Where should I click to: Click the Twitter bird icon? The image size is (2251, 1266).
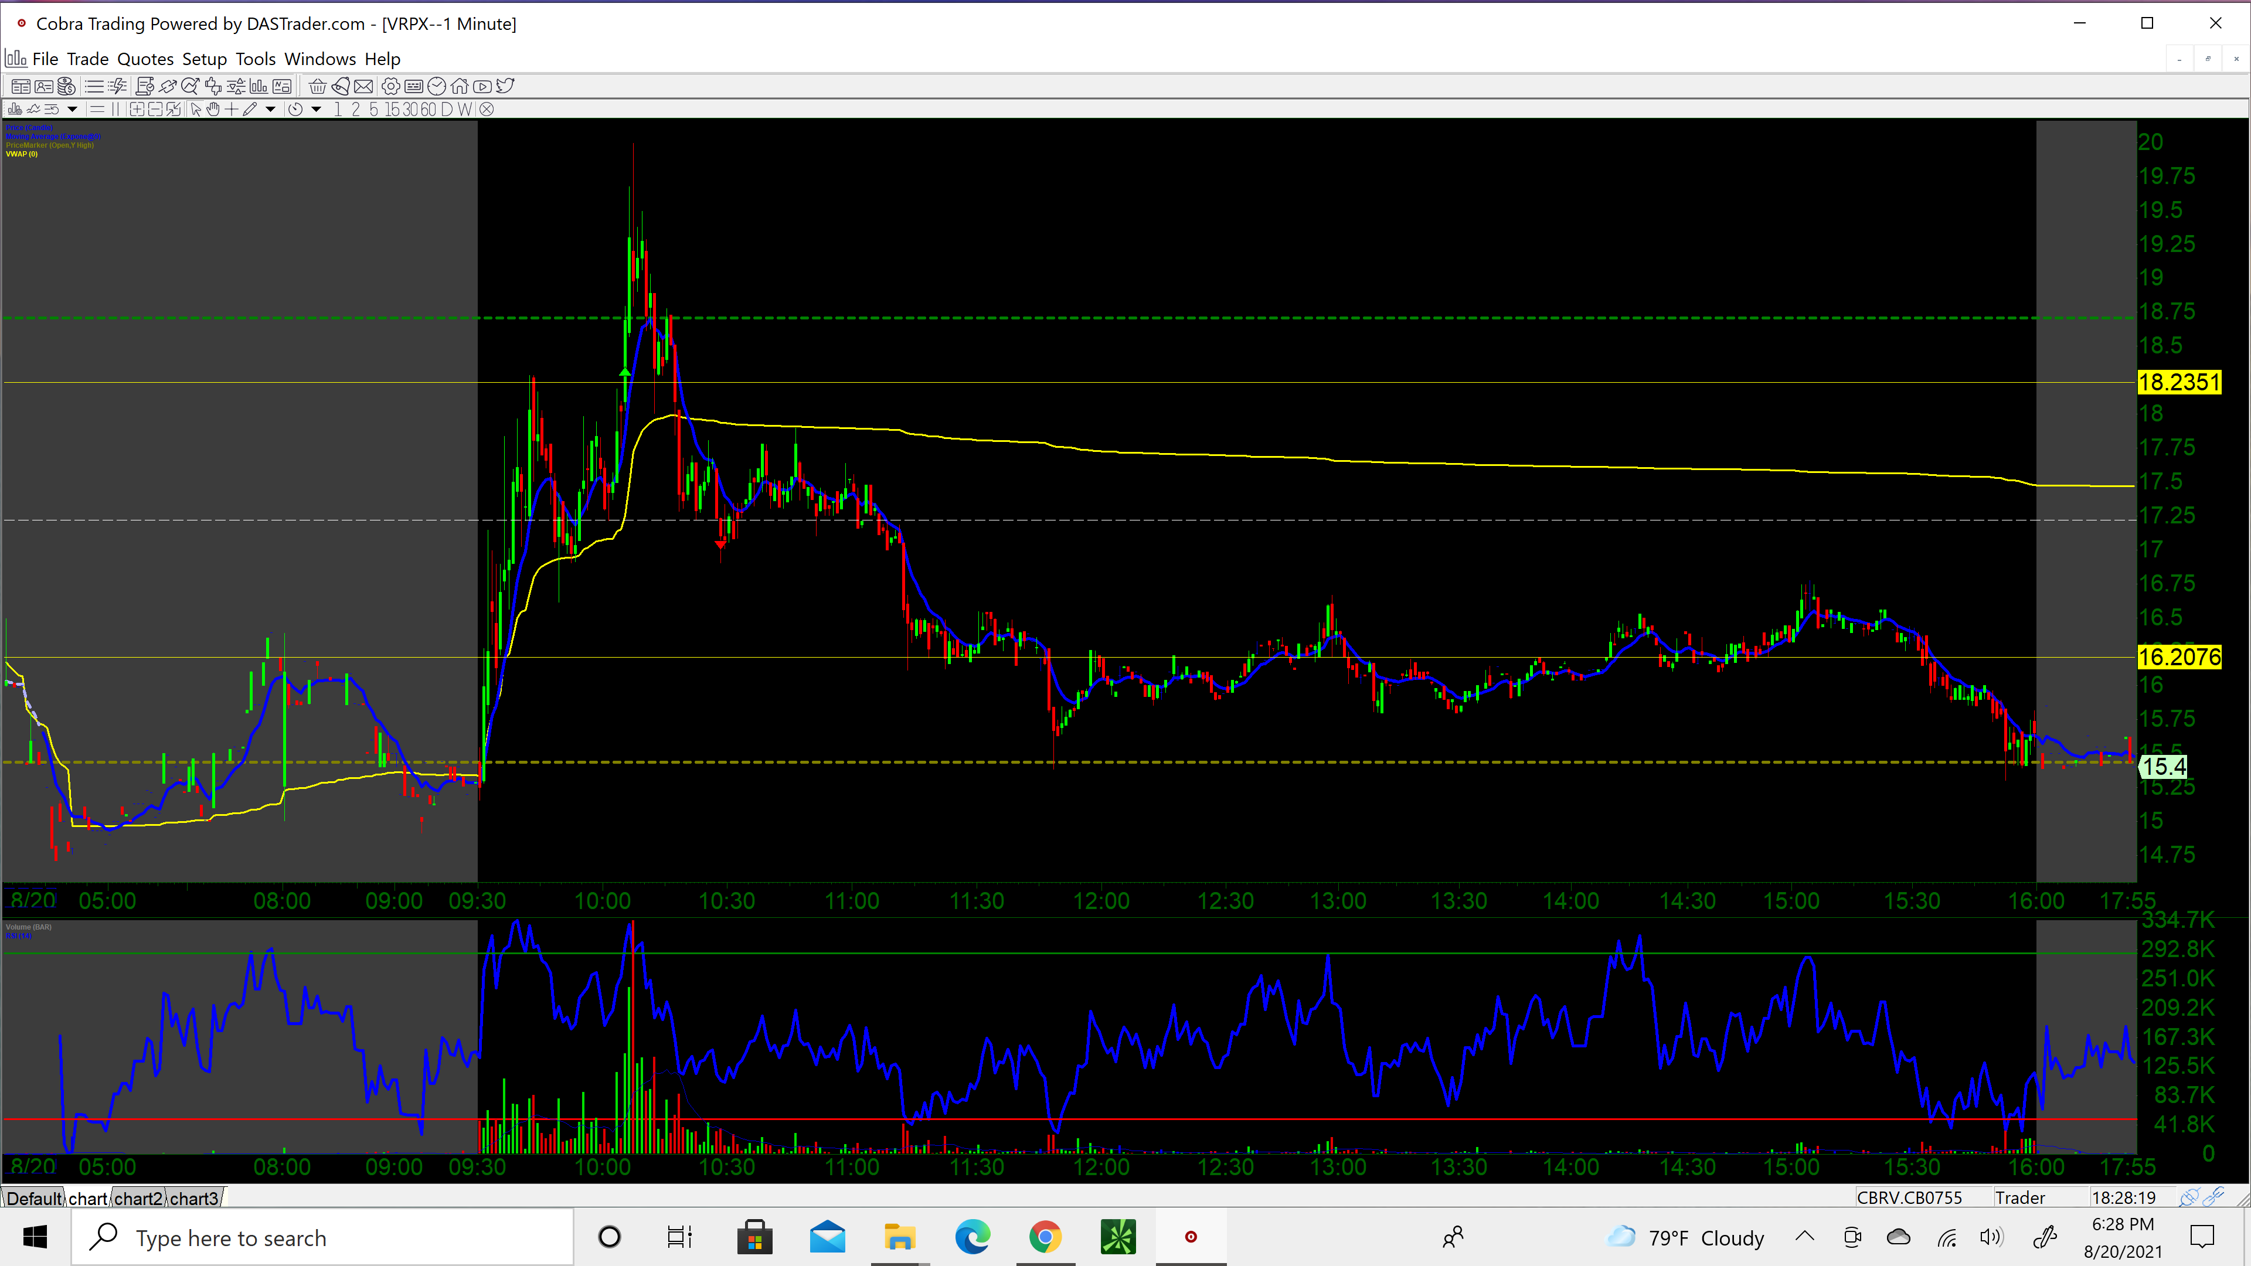click(x=505, y=87)
